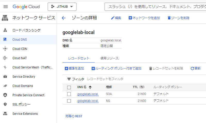Click the Service Directory sidebar icon
This screenshot has width=206, height=123.
point(5,77)
